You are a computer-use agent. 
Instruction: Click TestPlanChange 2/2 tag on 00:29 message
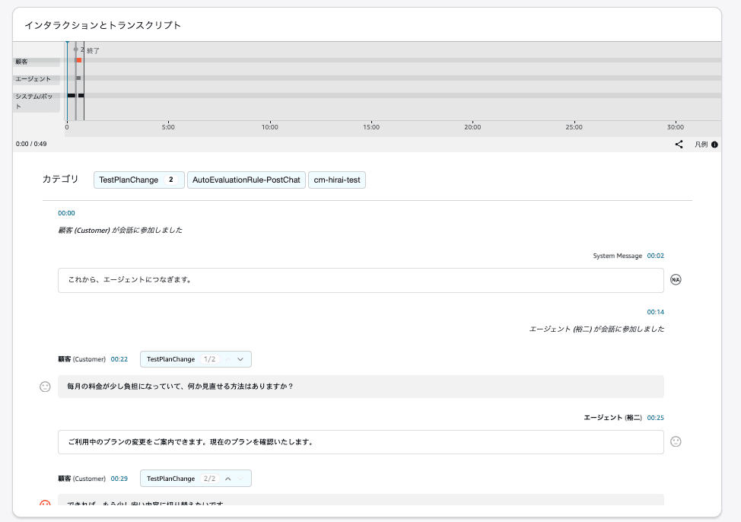coord(196,479)
